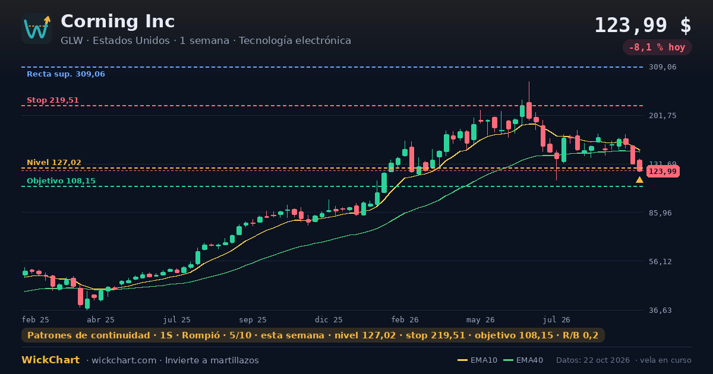Click the feb 25 date label
The width and height of the screenshot is (713, 374).
tap(36, 319)
